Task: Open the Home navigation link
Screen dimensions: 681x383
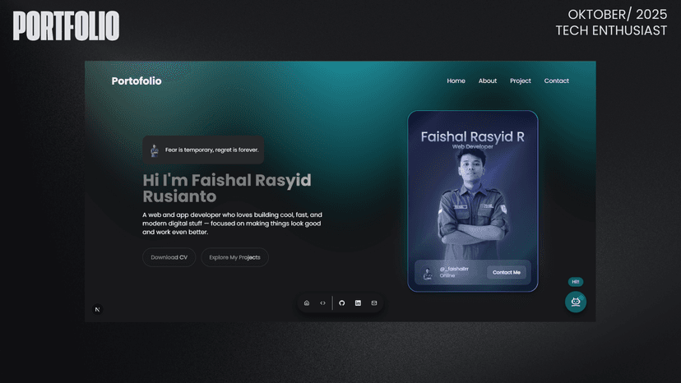Action: click(x=456, y=81)
